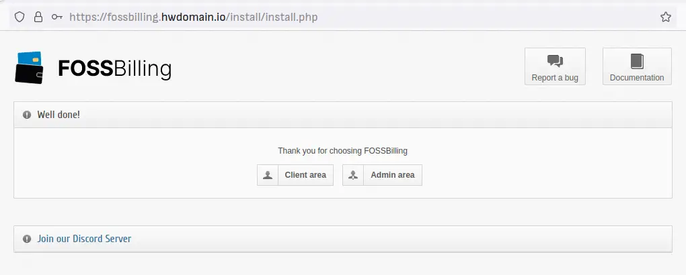Click the info icon beside Join our Discord Server
The image size is (686, 275).
(27, 239)
